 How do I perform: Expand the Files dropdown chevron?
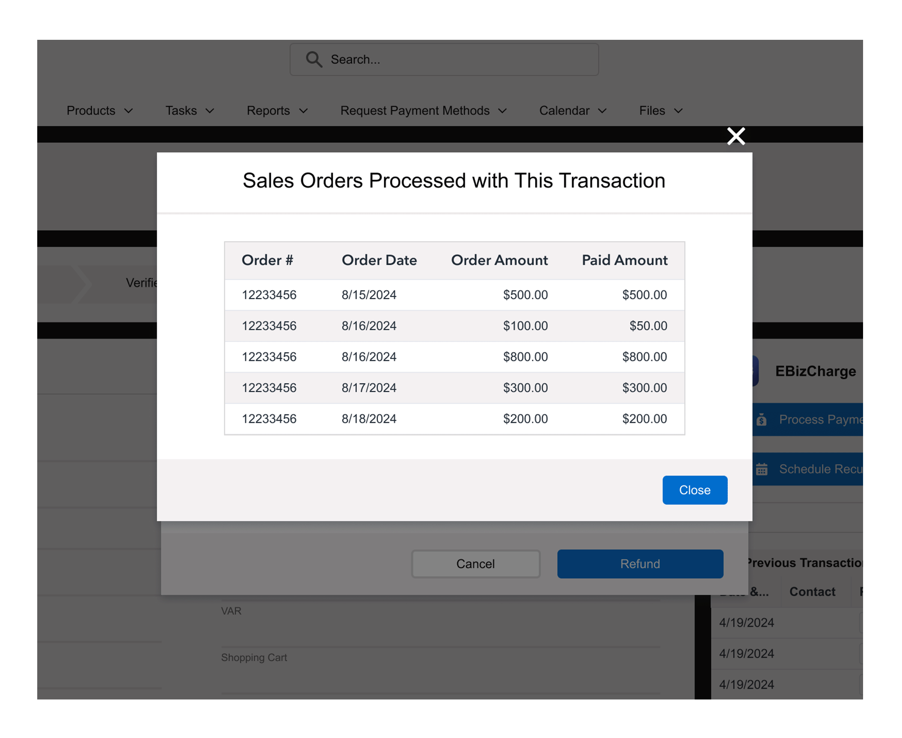pyautogui.click(x=678, y=111)
